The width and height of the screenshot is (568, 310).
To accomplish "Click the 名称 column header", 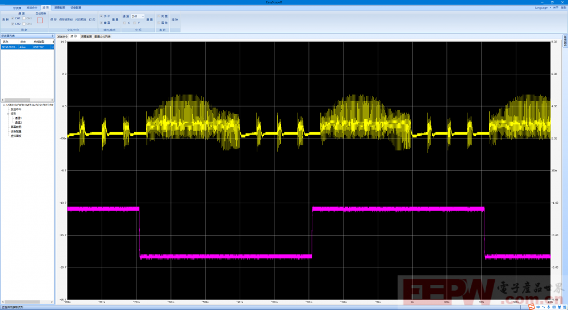I will (10, 42).
